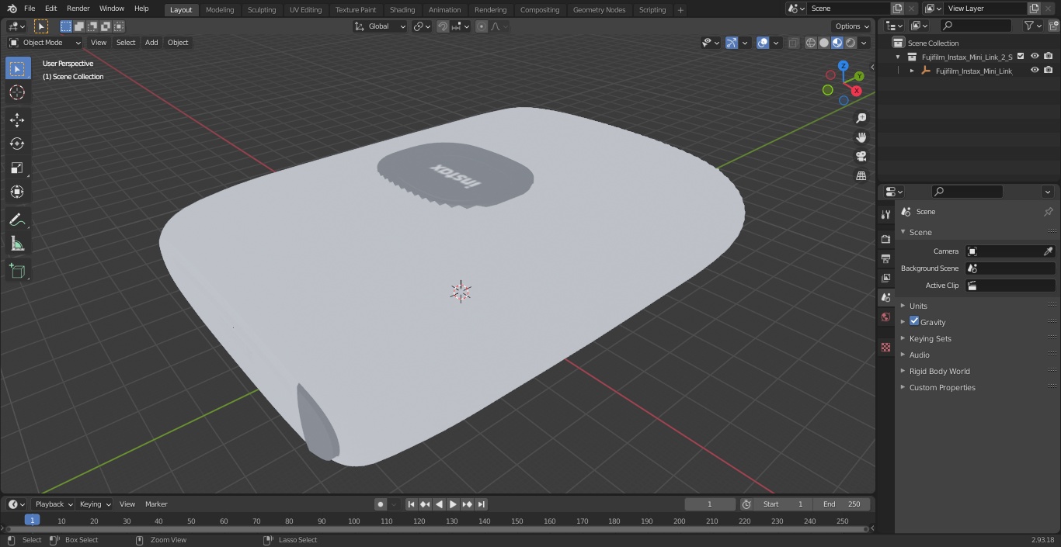Hide Fujifilm_Instax_Mini_Link object eye icon
Viewport: 1061px width, 547px height.
(1035, 70)
